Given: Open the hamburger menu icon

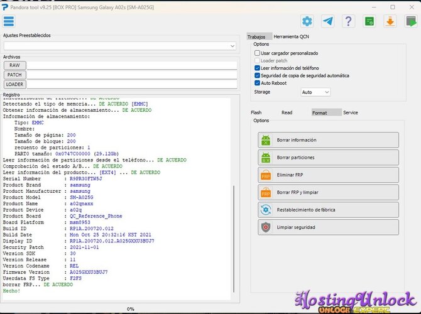Looking at the screenshot, I should tap(9, 21).
